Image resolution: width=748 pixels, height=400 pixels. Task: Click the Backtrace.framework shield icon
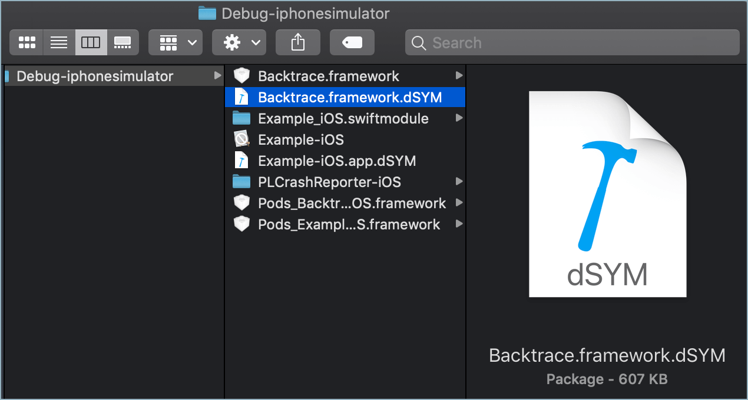click(x=241, y=76)
